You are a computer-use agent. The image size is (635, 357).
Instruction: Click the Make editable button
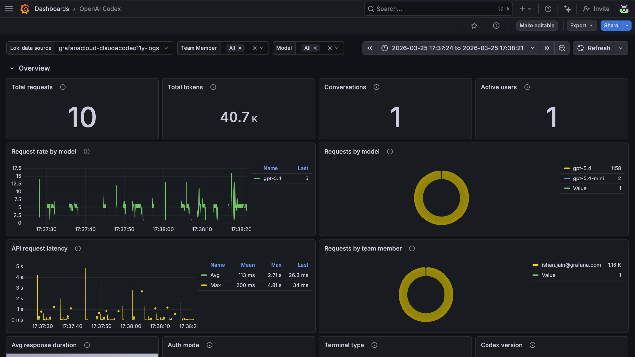tap(537, 26)
